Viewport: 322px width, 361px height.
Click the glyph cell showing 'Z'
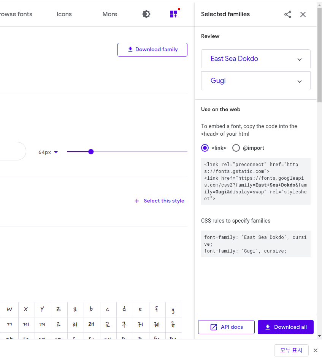coord(59,309)
